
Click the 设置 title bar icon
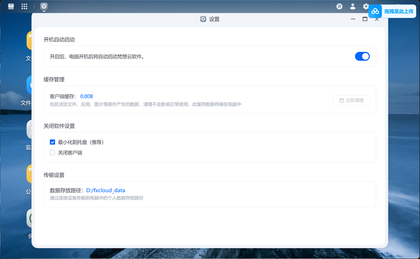click(203, 19)
